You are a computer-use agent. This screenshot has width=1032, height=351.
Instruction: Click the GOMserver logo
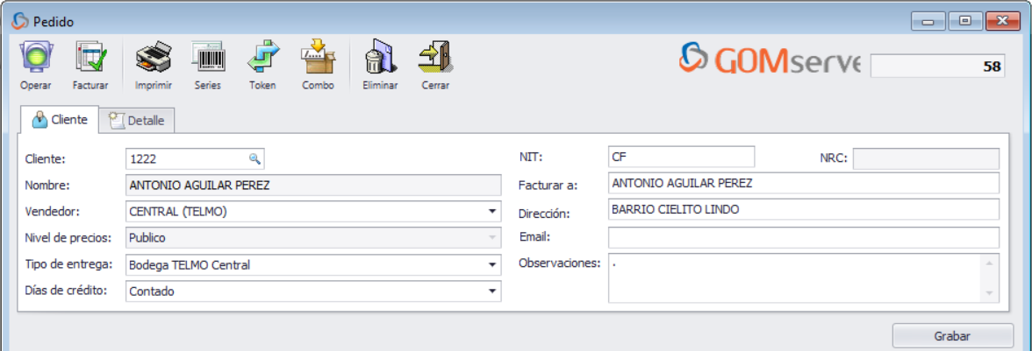770,59
